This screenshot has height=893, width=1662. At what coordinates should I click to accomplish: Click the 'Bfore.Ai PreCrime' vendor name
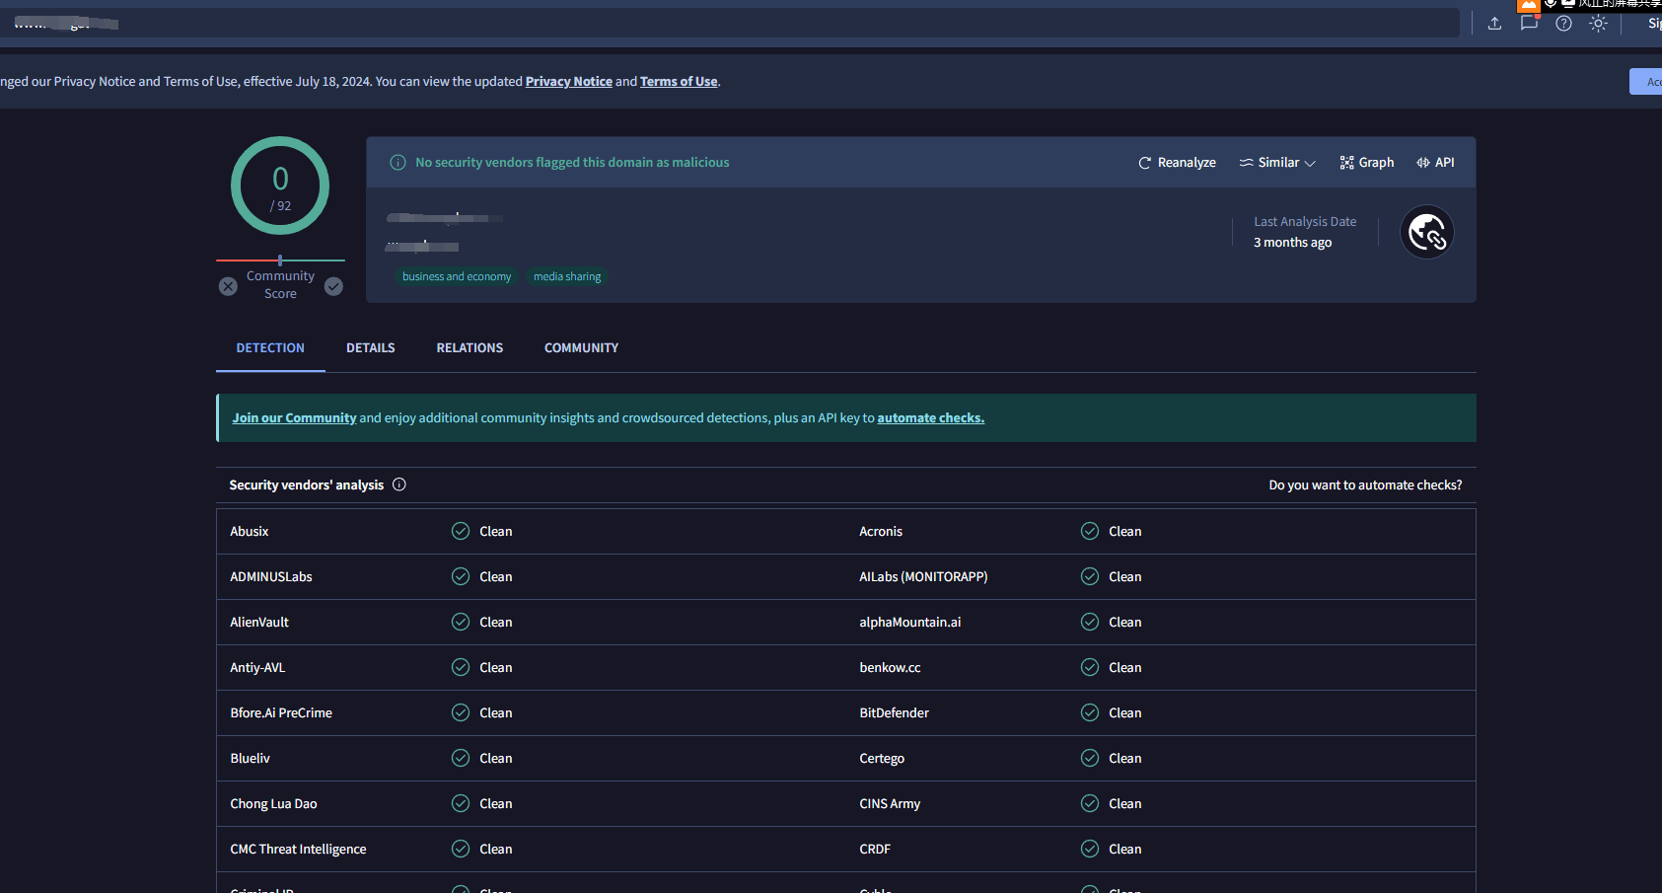click(281, 713)
